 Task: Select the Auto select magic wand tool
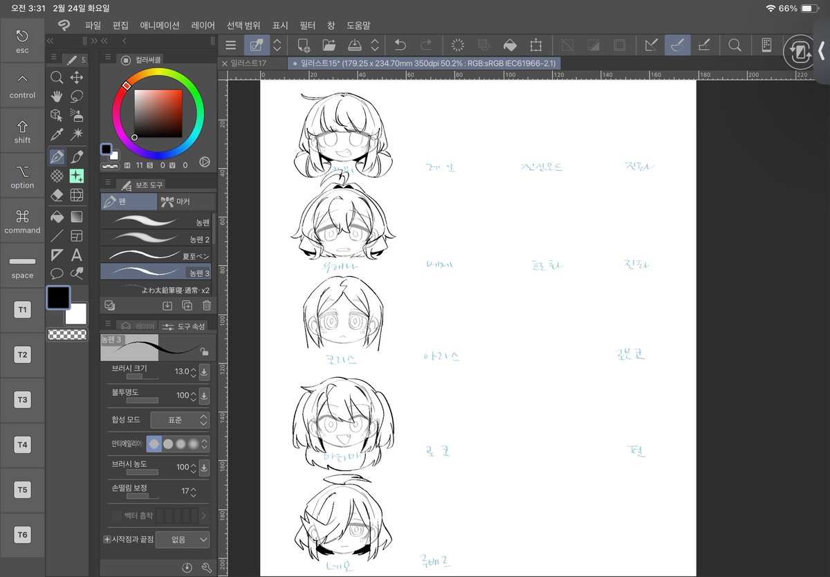77,135
